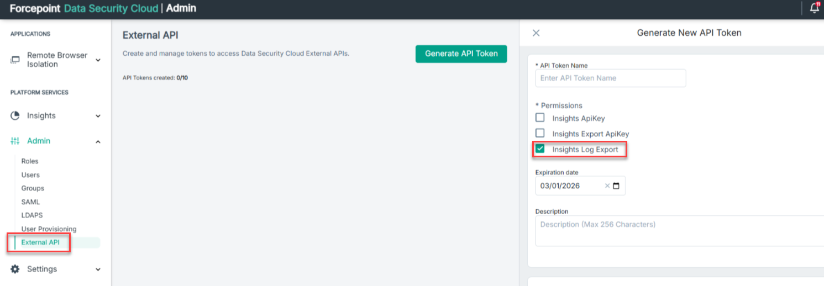Open the Roles page
The image size is (824, 286).
[x=30, y=161]
